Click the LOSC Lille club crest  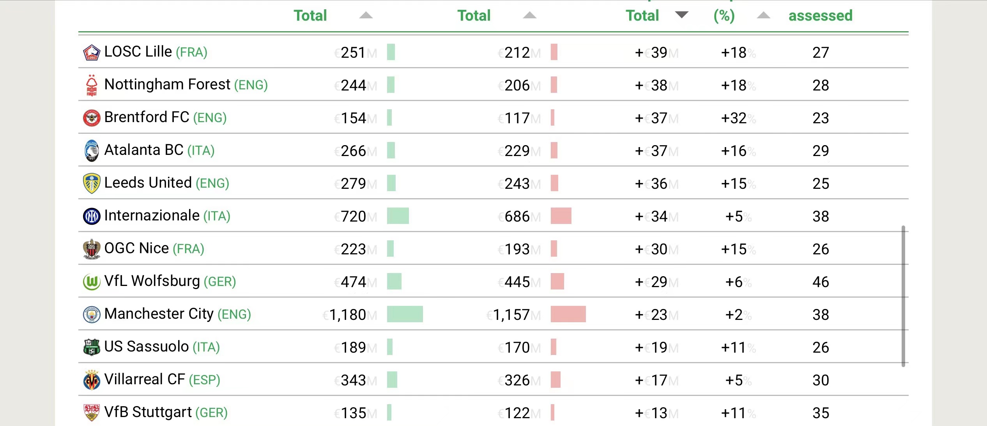tap(92, 53)
